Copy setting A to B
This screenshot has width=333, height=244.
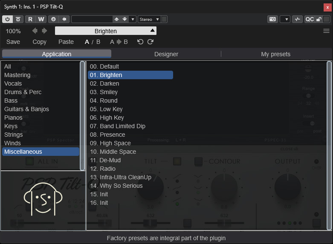click(x=119, y=42)
